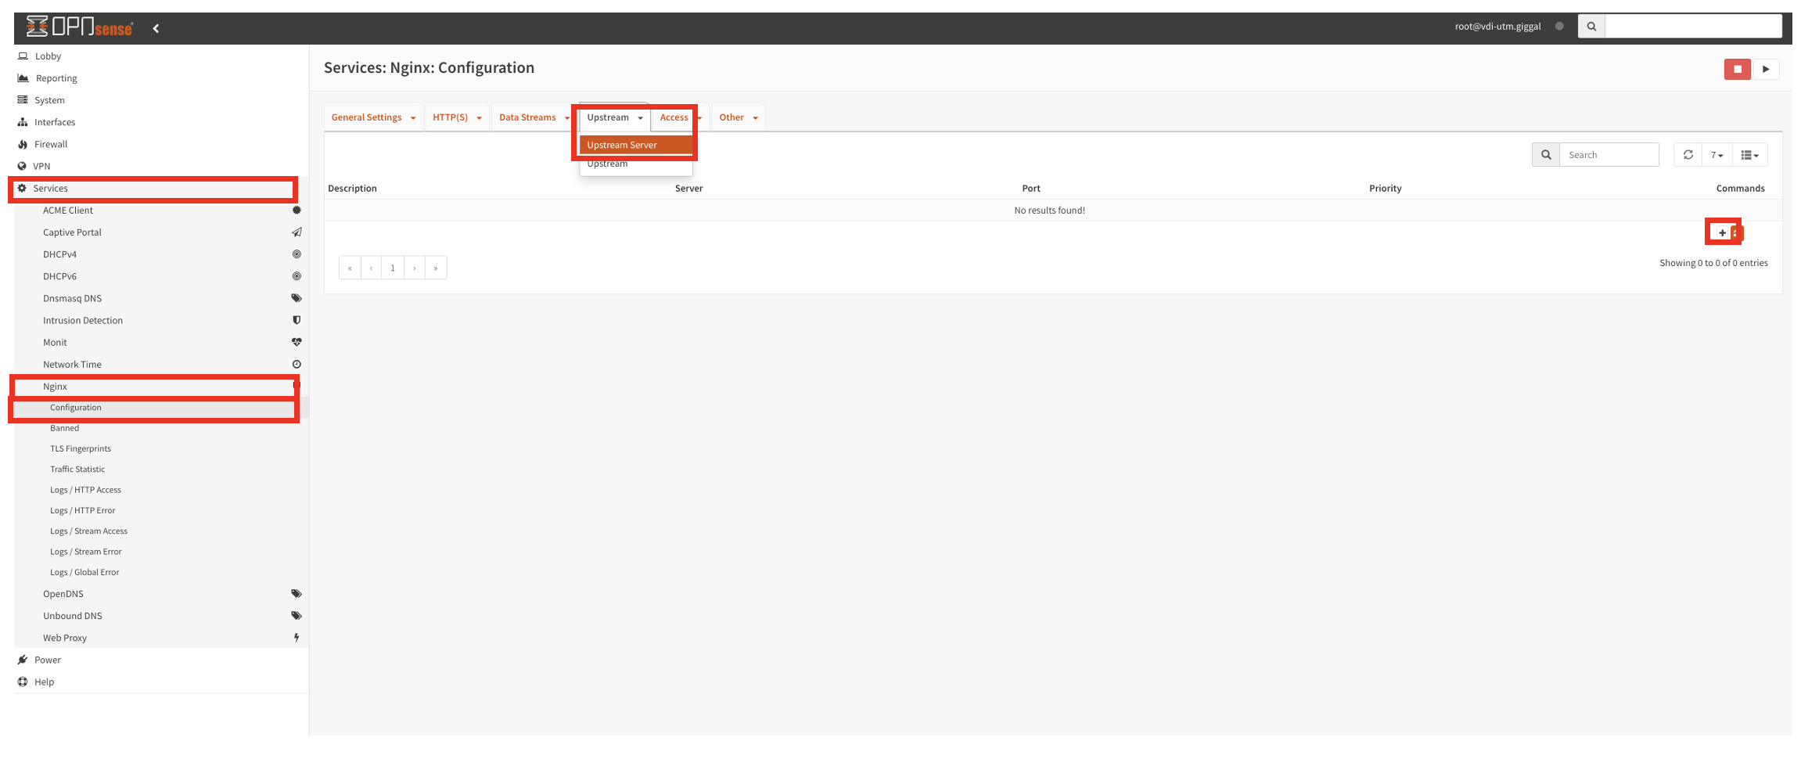This screenshot has width=1801, height=781.
Task: Select the Upstream entry below Upstream Server
Action: (x=636, y=164)
